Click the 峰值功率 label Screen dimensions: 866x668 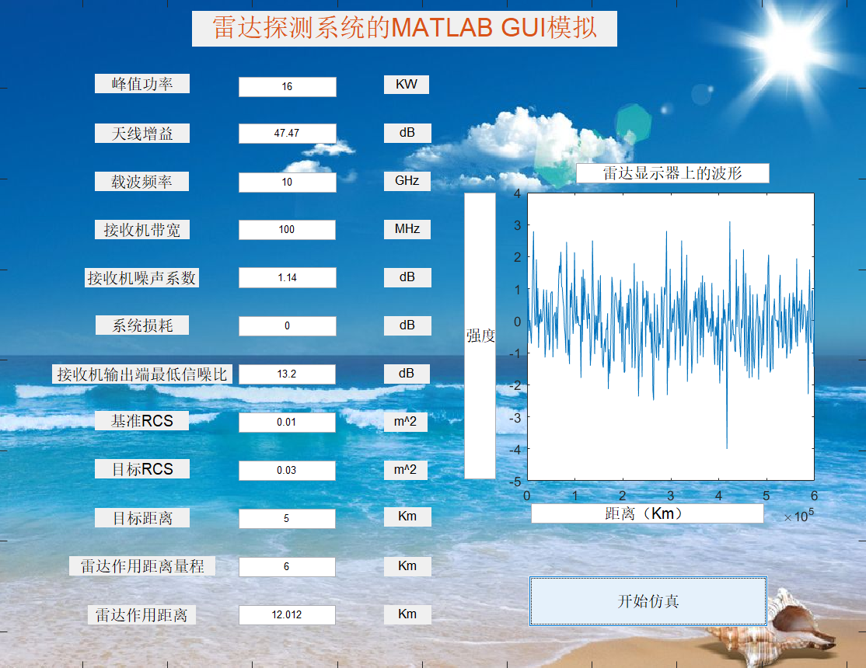tap(142, 83)
